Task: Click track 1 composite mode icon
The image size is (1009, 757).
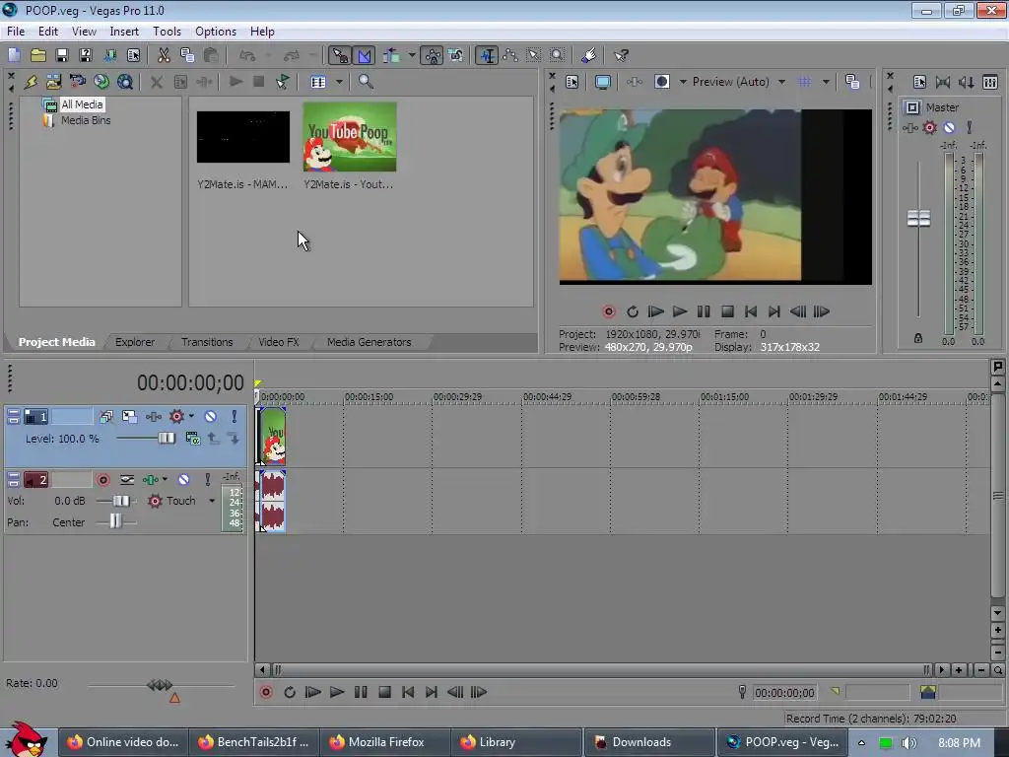Action: [192, 439]
